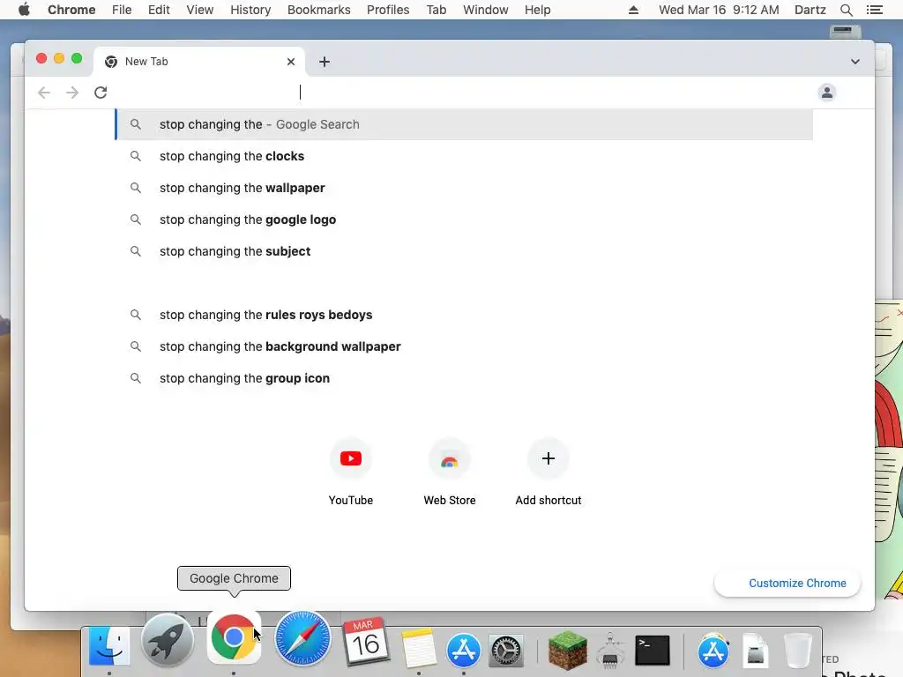Select the New Tab tab
The width and height of the screenshot is (903, 677).
click(x=198, y=62)
